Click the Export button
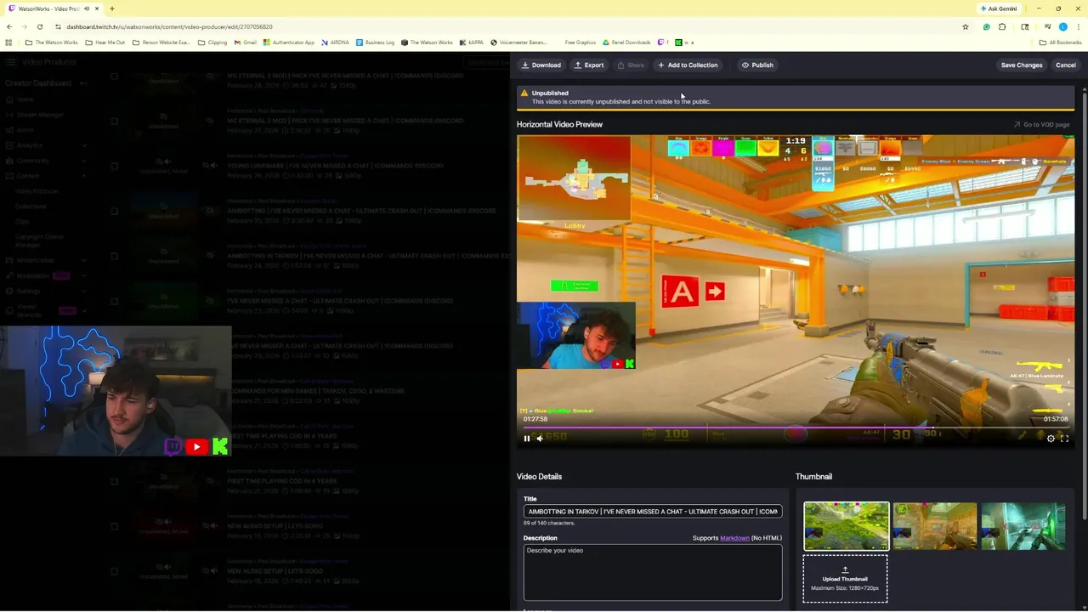1088x612 pixels. pos(589,65)
